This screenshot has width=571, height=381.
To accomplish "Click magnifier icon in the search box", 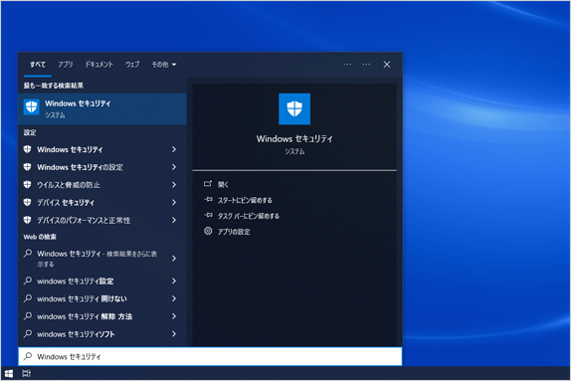I will [28, 356].
